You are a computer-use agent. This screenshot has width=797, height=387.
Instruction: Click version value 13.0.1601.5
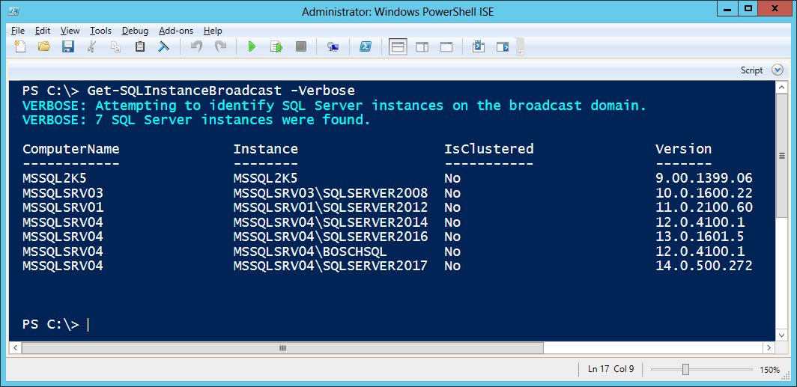(700, 237)
